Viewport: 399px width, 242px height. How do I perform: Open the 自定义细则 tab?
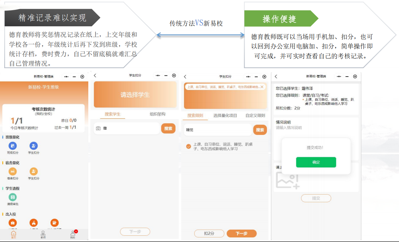coord(255,116)
